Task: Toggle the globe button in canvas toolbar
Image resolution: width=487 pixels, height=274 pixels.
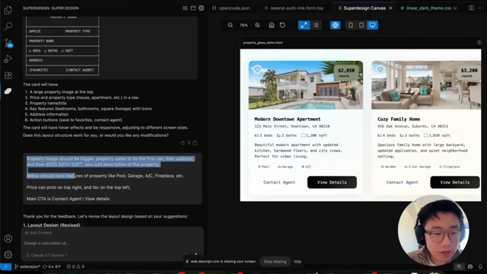Action: click(x=335, y=25)
